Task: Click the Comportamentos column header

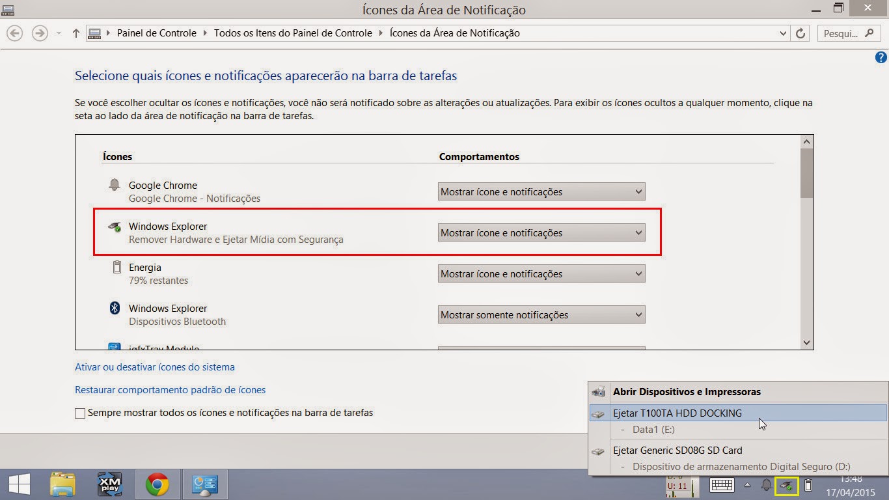Action: (x=479, y=157)
